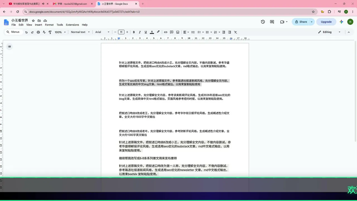Click the Upgrade button
This screenshot has width=357, height=201.
[326, 22]
